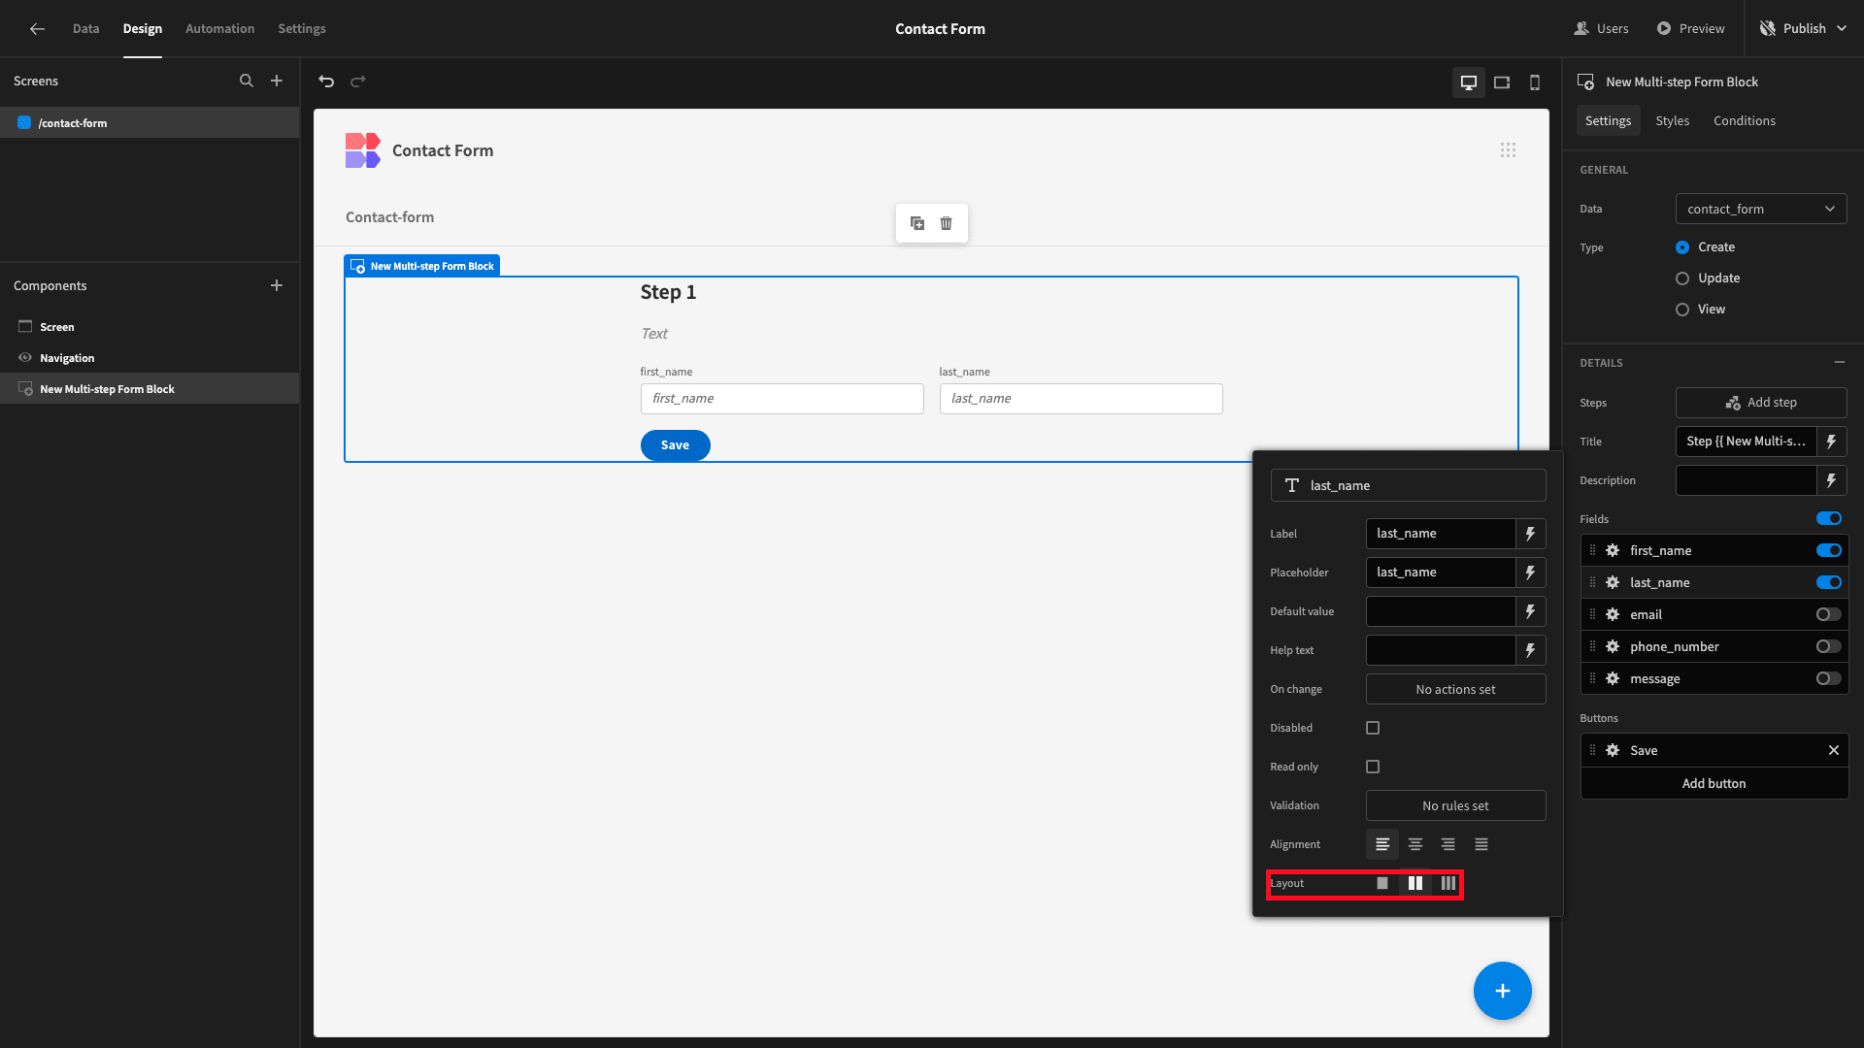Switch to mobile preview size
This screenshot has width=1864, height=1048.
pos(1535,82)
